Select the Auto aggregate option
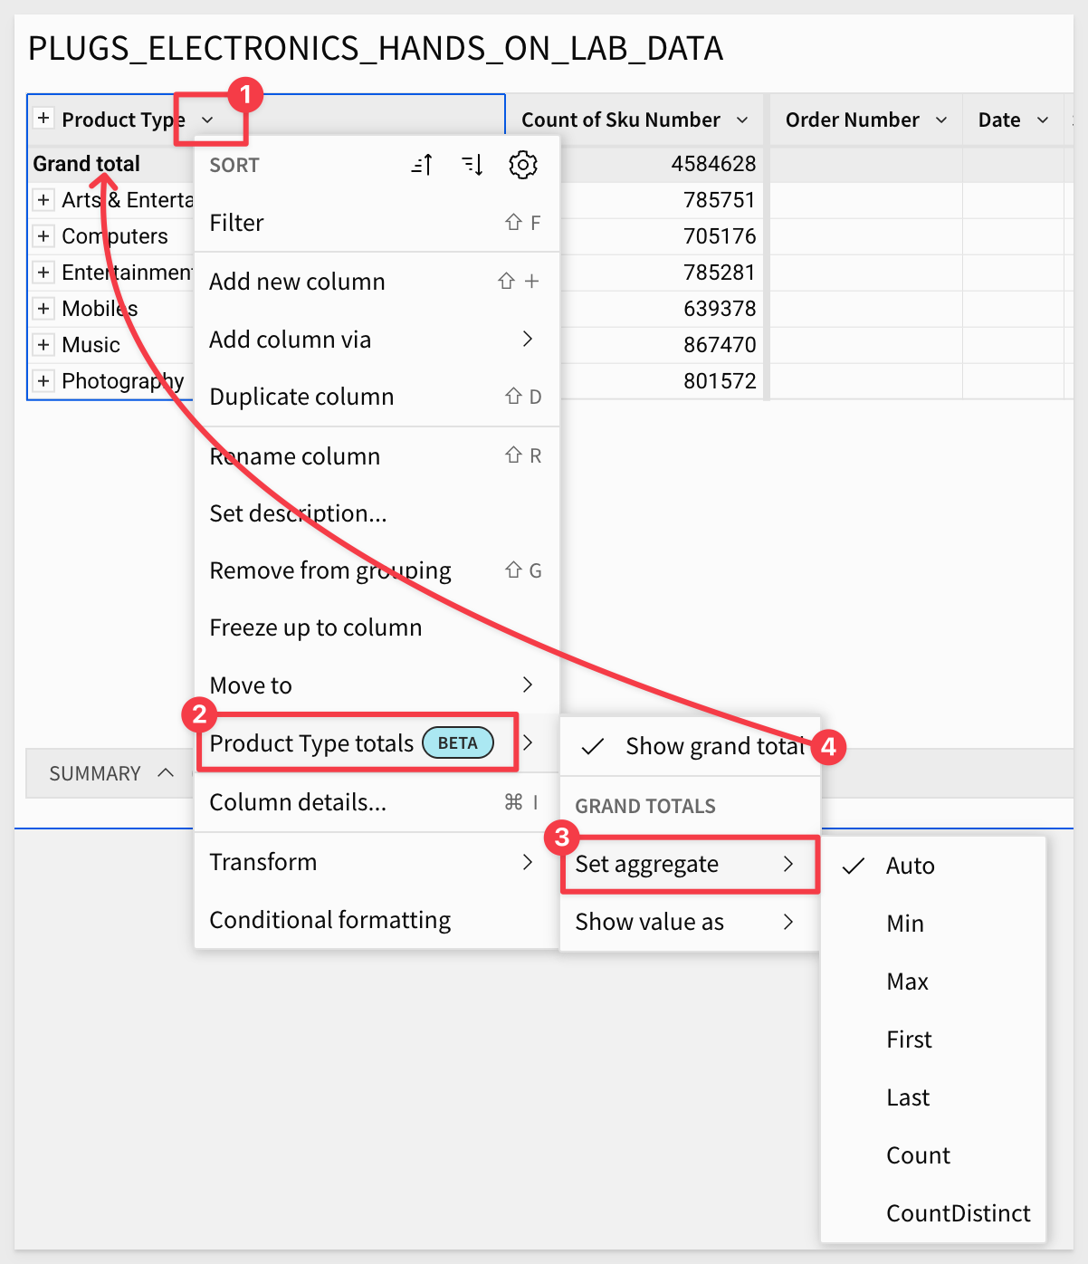This screenshot has height=1264, width=1088. tap(910, 866)
